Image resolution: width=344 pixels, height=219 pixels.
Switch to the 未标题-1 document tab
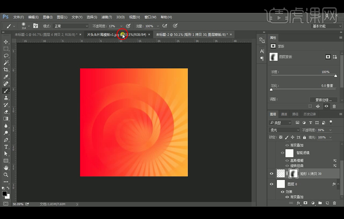pyautogui.click(x=45, y=34)
